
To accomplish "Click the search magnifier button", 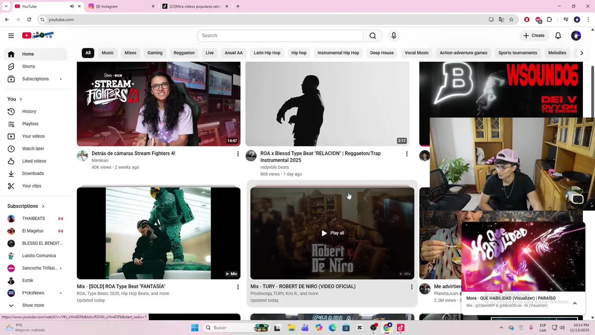I will pos(373,36).
